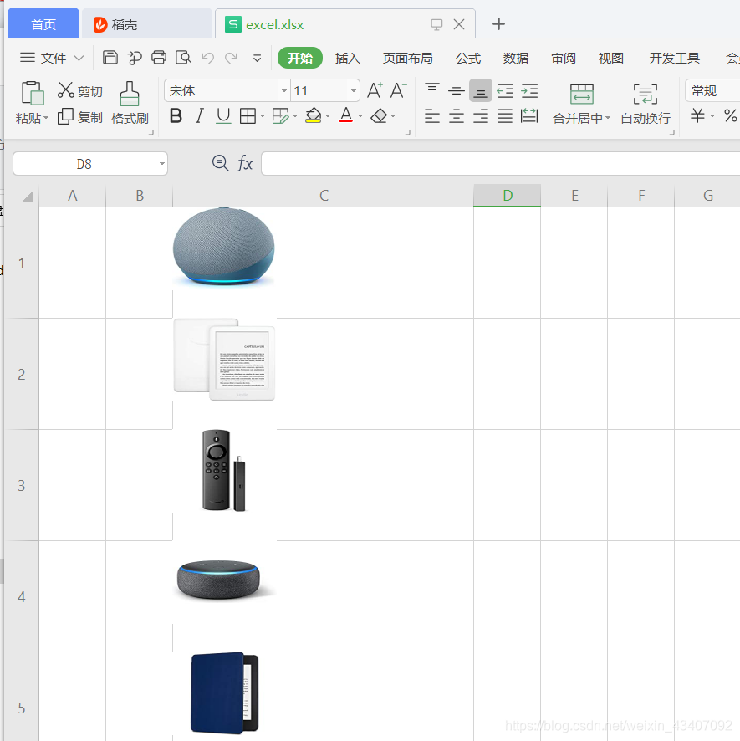Click the Insert Function fx icon
Image resolution: width=740 pixels, height=741 pixels.
(x=245, y=163)
